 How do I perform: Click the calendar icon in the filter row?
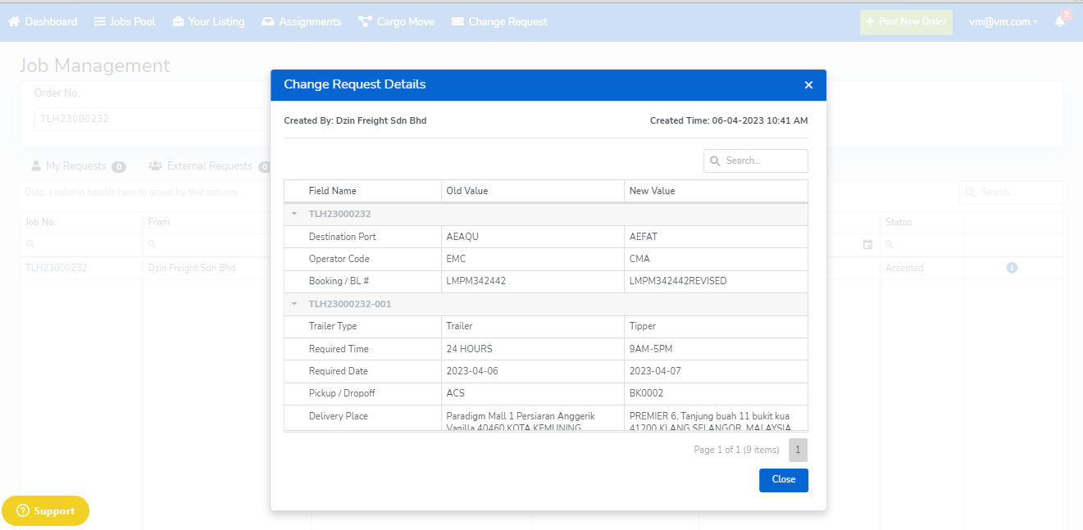[867, 245]
